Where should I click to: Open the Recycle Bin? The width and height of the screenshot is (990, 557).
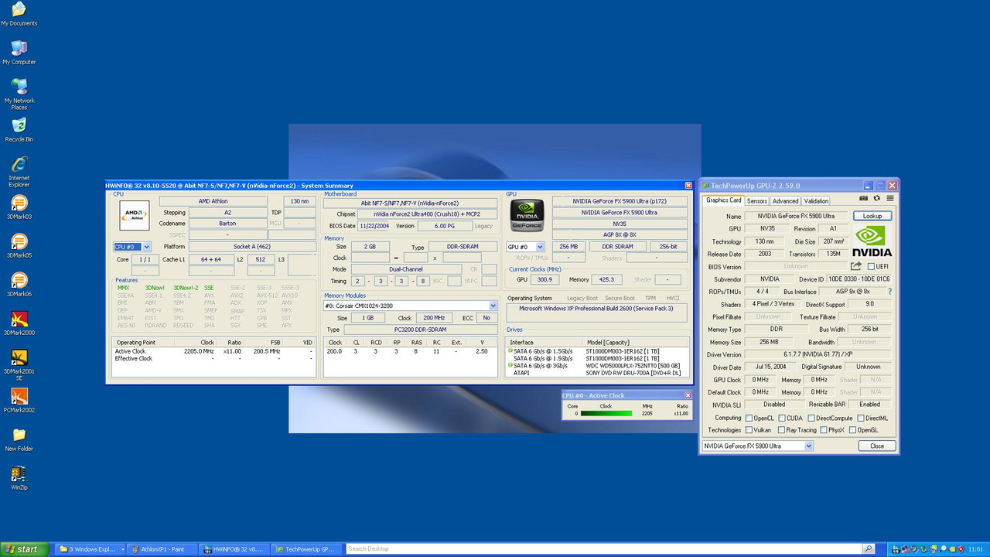[x=19, y=130]
